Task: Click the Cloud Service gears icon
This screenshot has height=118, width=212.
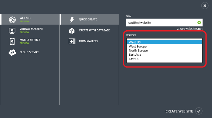Action: tap(12, 52)
